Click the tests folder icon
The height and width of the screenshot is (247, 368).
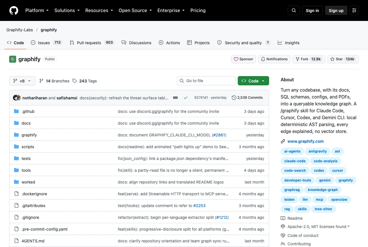tap(16, 159)
